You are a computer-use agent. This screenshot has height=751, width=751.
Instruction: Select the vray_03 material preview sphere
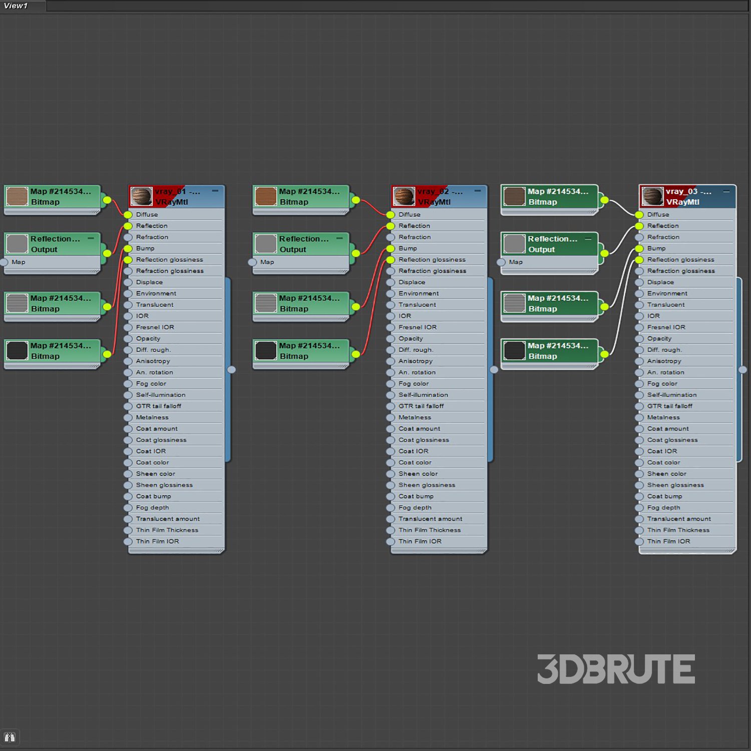coord(652,197)
